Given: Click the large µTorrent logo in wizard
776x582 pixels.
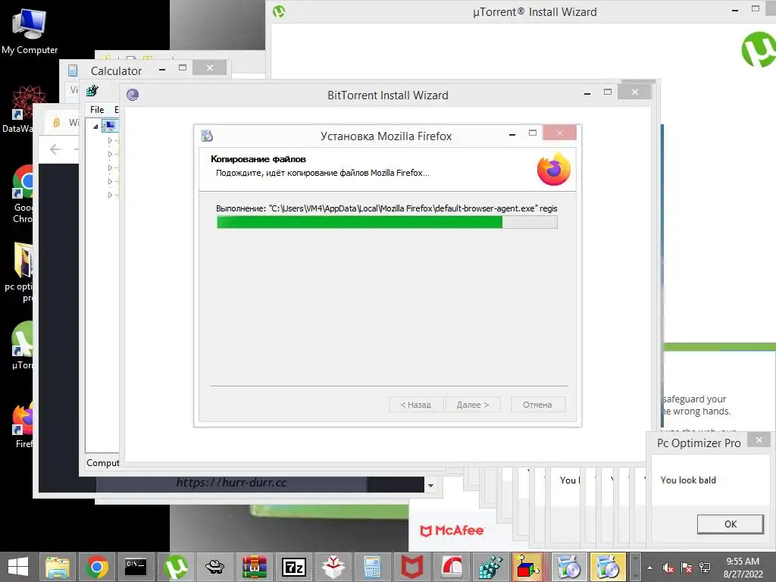Looking at the screenshot, I should pyautogui.click(x=759, y=49).
